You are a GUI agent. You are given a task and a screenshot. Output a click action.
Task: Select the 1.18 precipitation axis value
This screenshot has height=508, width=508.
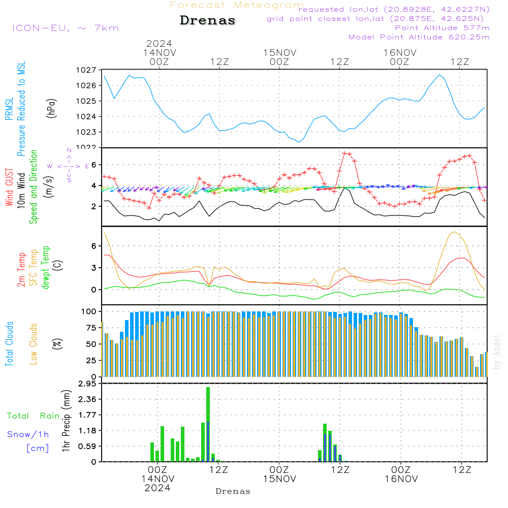[87, 431]
